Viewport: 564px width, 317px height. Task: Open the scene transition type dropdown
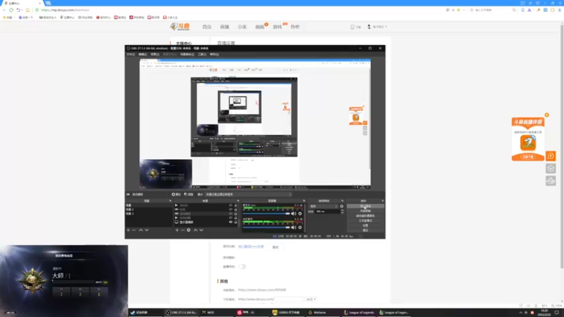pos(324,206)
